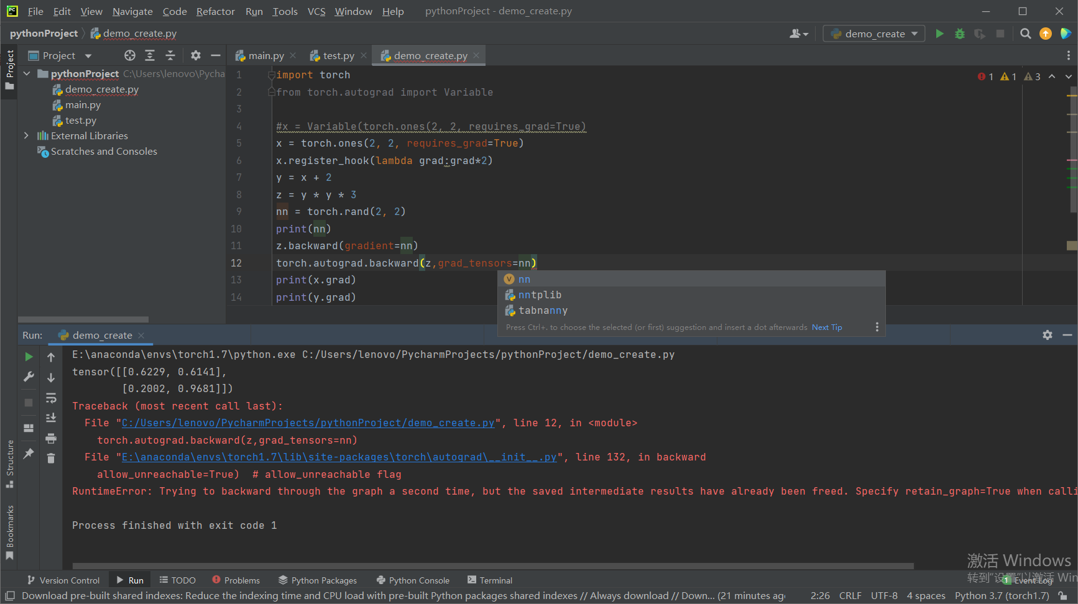
Task: Open Search Everywhere magnifier icon
Action: pyautogui.click(x=1026, y=34)
